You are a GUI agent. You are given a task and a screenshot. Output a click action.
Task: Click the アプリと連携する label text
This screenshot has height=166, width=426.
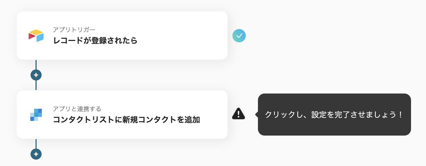click(77, 109)
